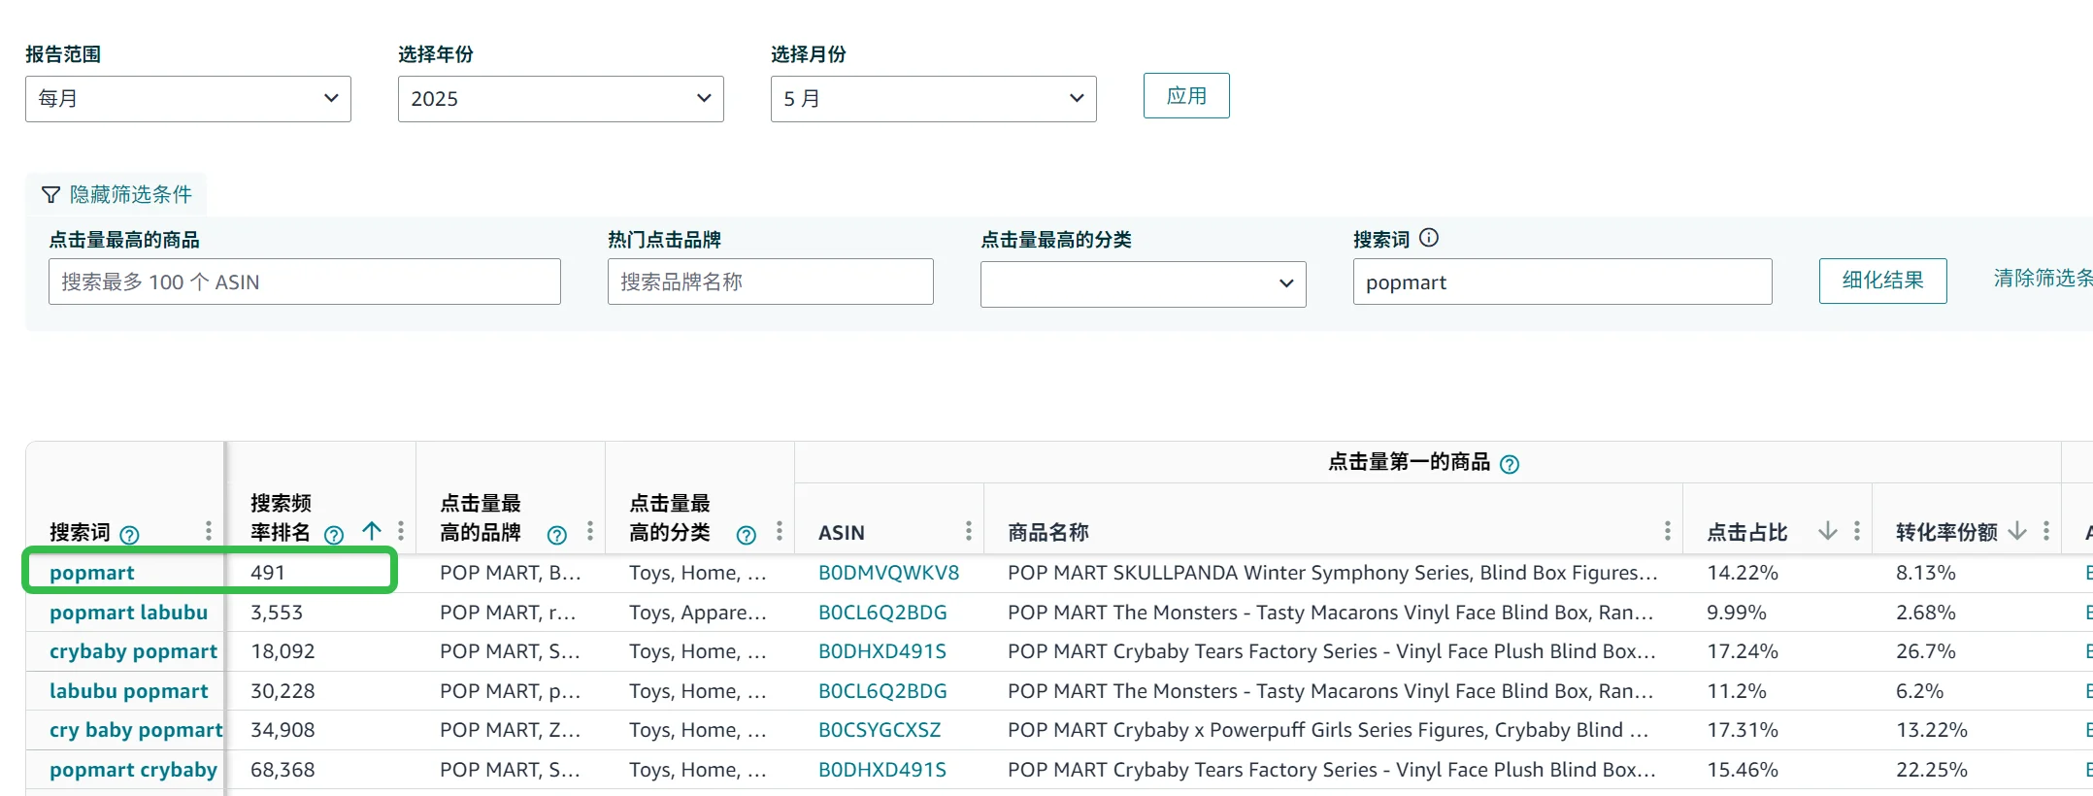Open ASIN B0DHXD491S in popmart crybaby row

(x=882, y=770)
